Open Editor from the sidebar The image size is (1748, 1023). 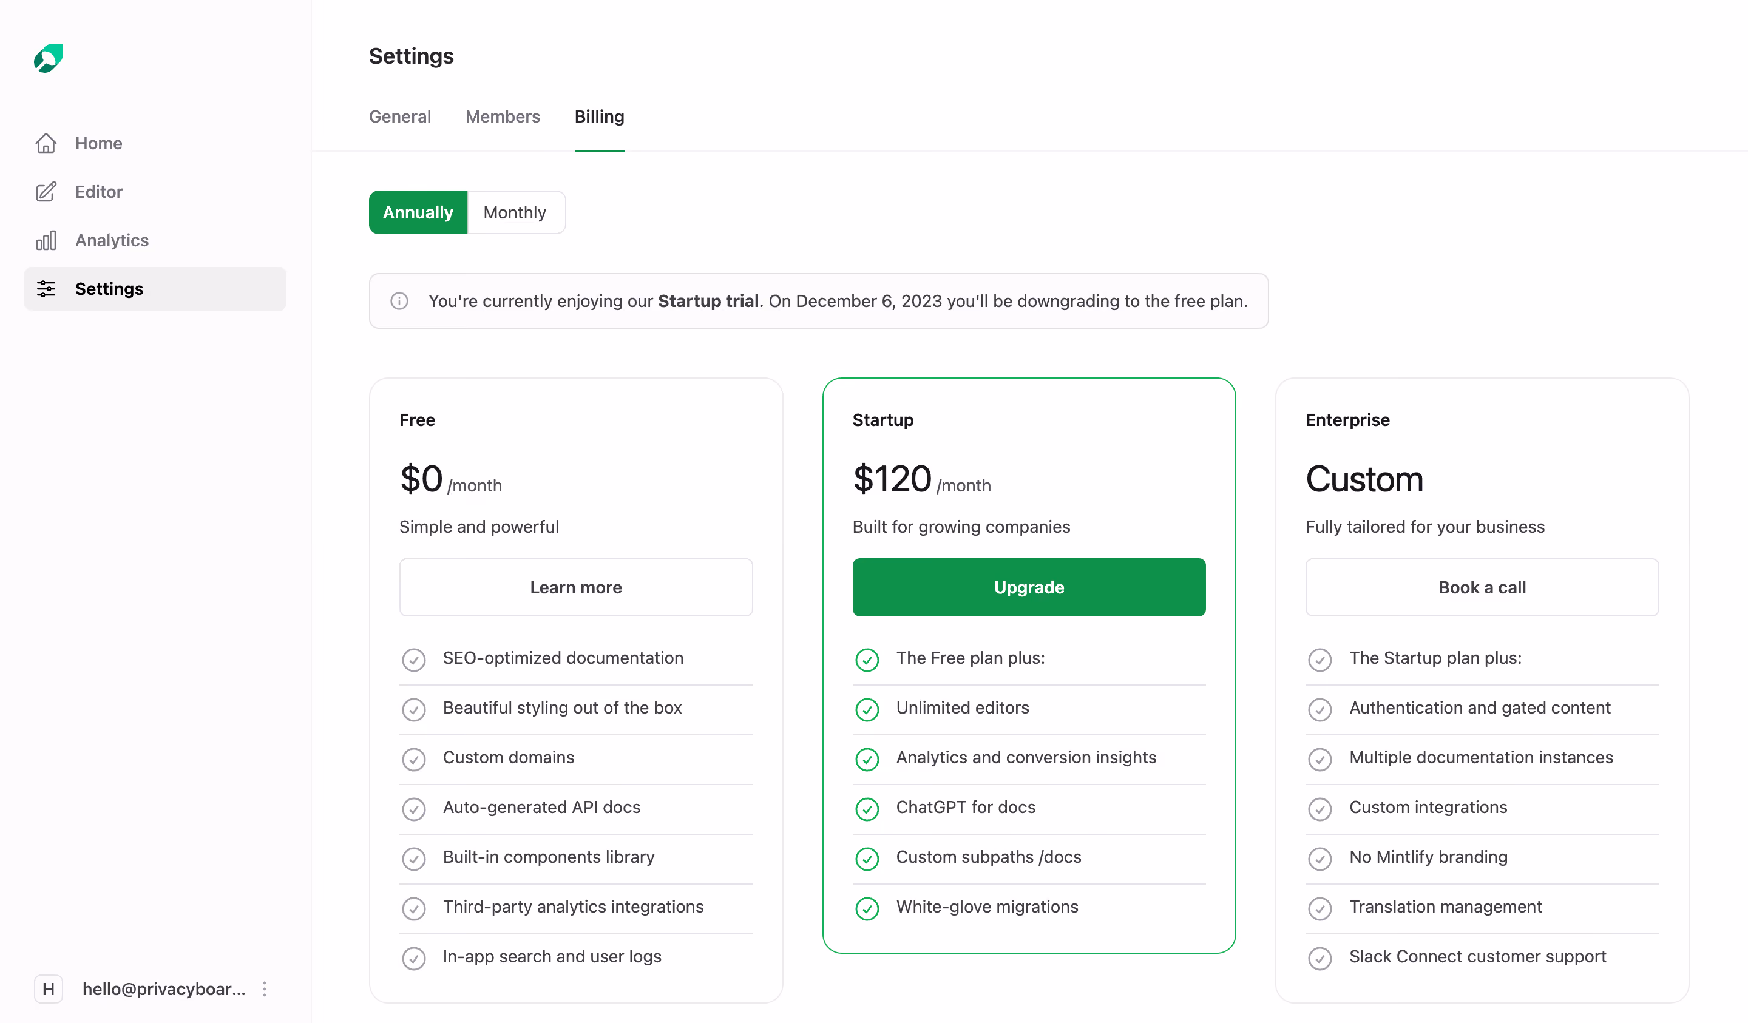(x=155, y=191)
